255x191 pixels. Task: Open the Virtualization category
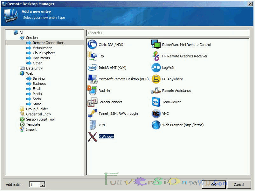pyautogui.click(x=42, y=48)
